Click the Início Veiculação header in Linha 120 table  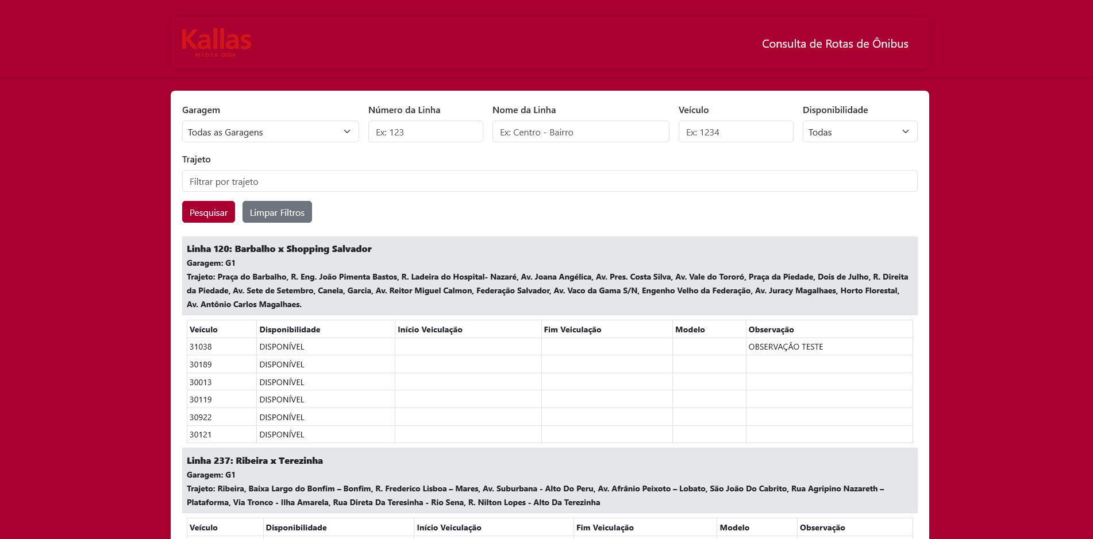[x=430, y=329]
